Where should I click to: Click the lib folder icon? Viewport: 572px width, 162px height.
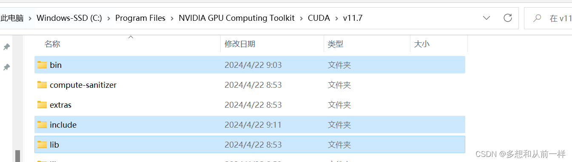[x=42, y=145]
